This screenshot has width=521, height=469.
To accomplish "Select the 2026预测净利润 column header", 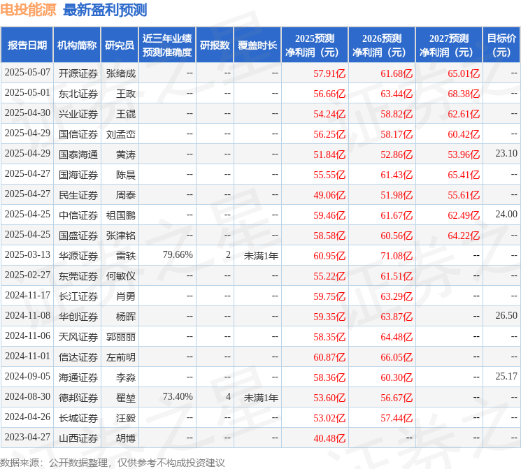I will click(x=382, y=45).
